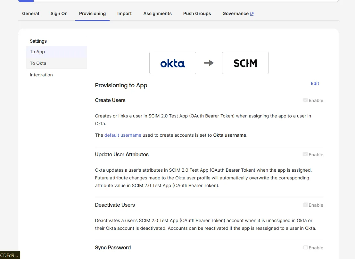Switch to the Sign On tab
The width and height of the screenshot is (355, 259).
tap(59, 13)
